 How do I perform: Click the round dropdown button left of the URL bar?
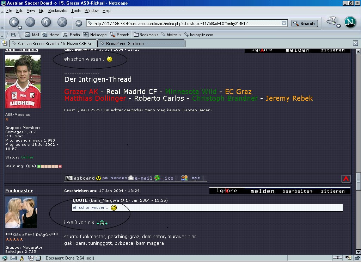(79, 23)
